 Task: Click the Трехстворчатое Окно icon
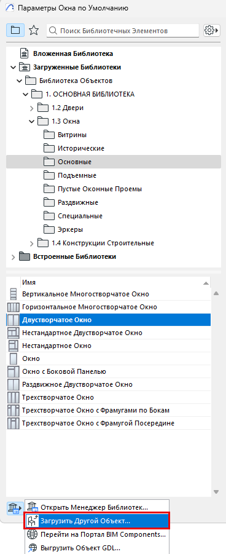coord(13,397)
